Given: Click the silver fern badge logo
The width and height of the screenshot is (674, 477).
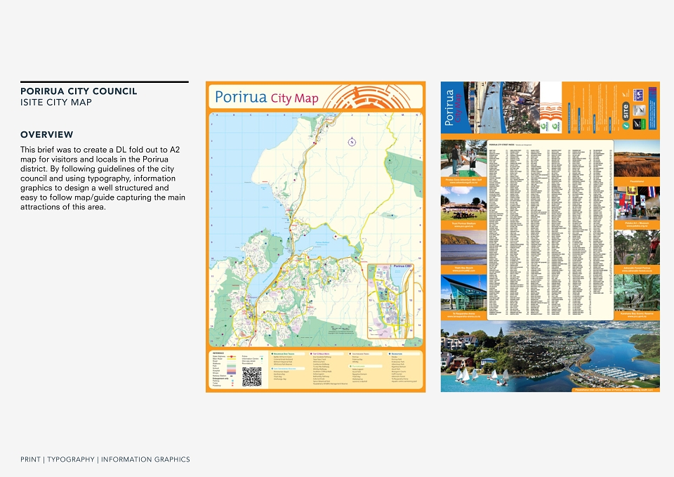Looking at the screenshot, I should point(639,110).
